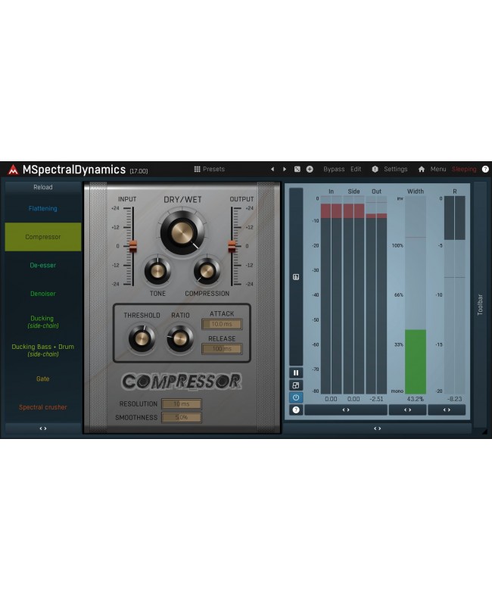This screenshot has width=492, height=601.
Task: Click the time graph icon on meter strip
Action: pos(296,277)
